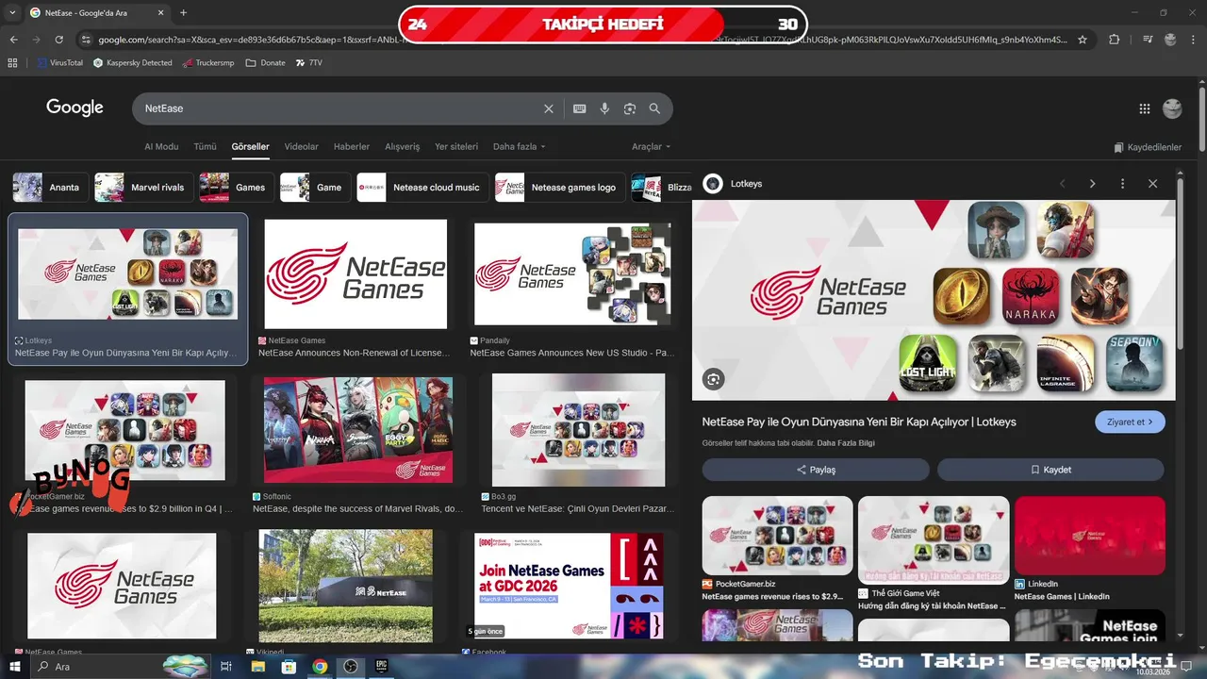Open Microsoft Store from the taskbar
The width and height of the screenshot is (1207, 679).
click(x=289, y=666)
